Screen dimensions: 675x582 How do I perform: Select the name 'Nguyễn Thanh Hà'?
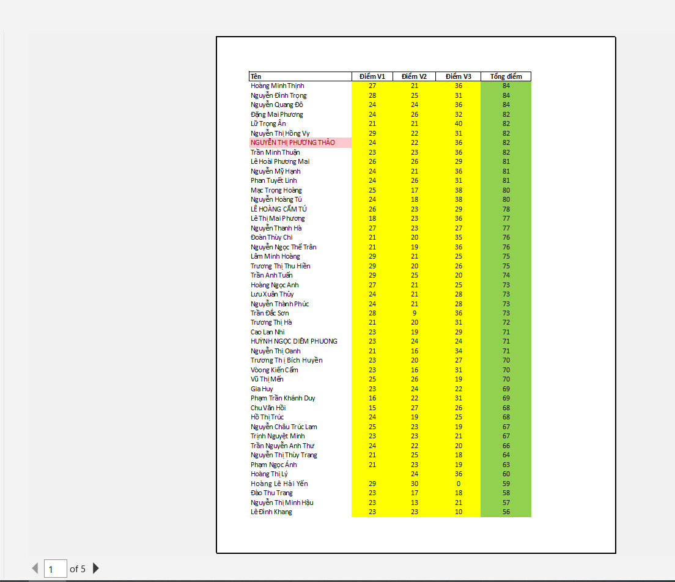click(x=276, y=227)
